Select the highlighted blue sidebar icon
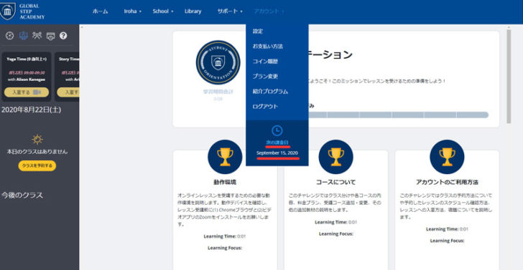523x270 pixels. 23,36
